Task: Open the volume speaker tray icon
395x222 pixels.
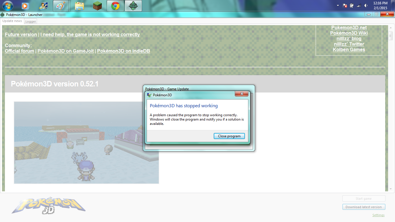Action: pyautogui.click(x=366, y=5)
